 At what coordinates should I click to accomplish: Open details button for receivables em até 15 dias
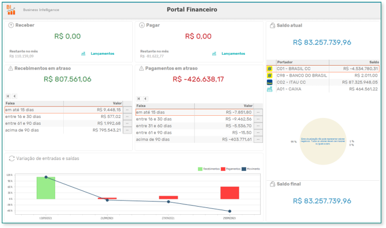tap(127, 110)
